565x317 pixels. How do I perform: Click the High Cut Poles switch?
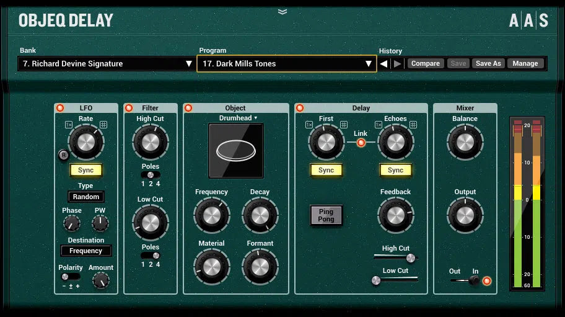pyautogui.click(x=151, y=175)
